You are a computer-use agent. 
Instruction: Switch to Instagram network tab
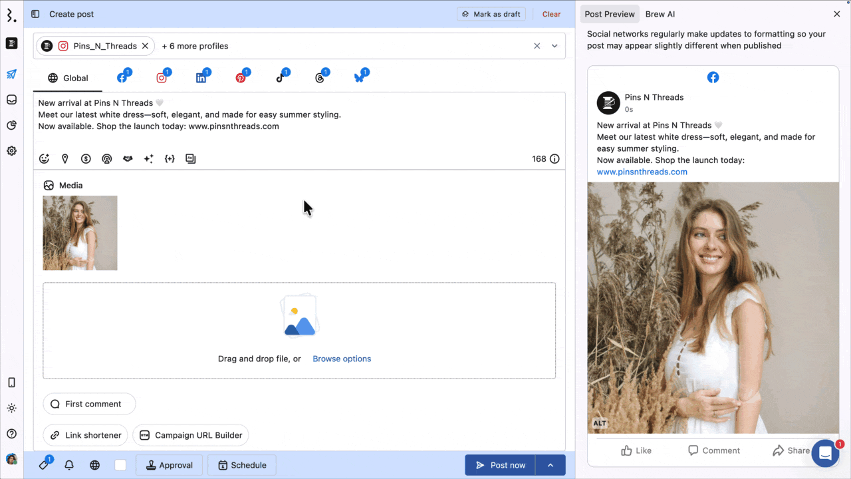[x=162, y=78]
